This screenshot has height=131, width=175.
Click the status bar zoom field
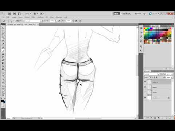tap(9, 118)
